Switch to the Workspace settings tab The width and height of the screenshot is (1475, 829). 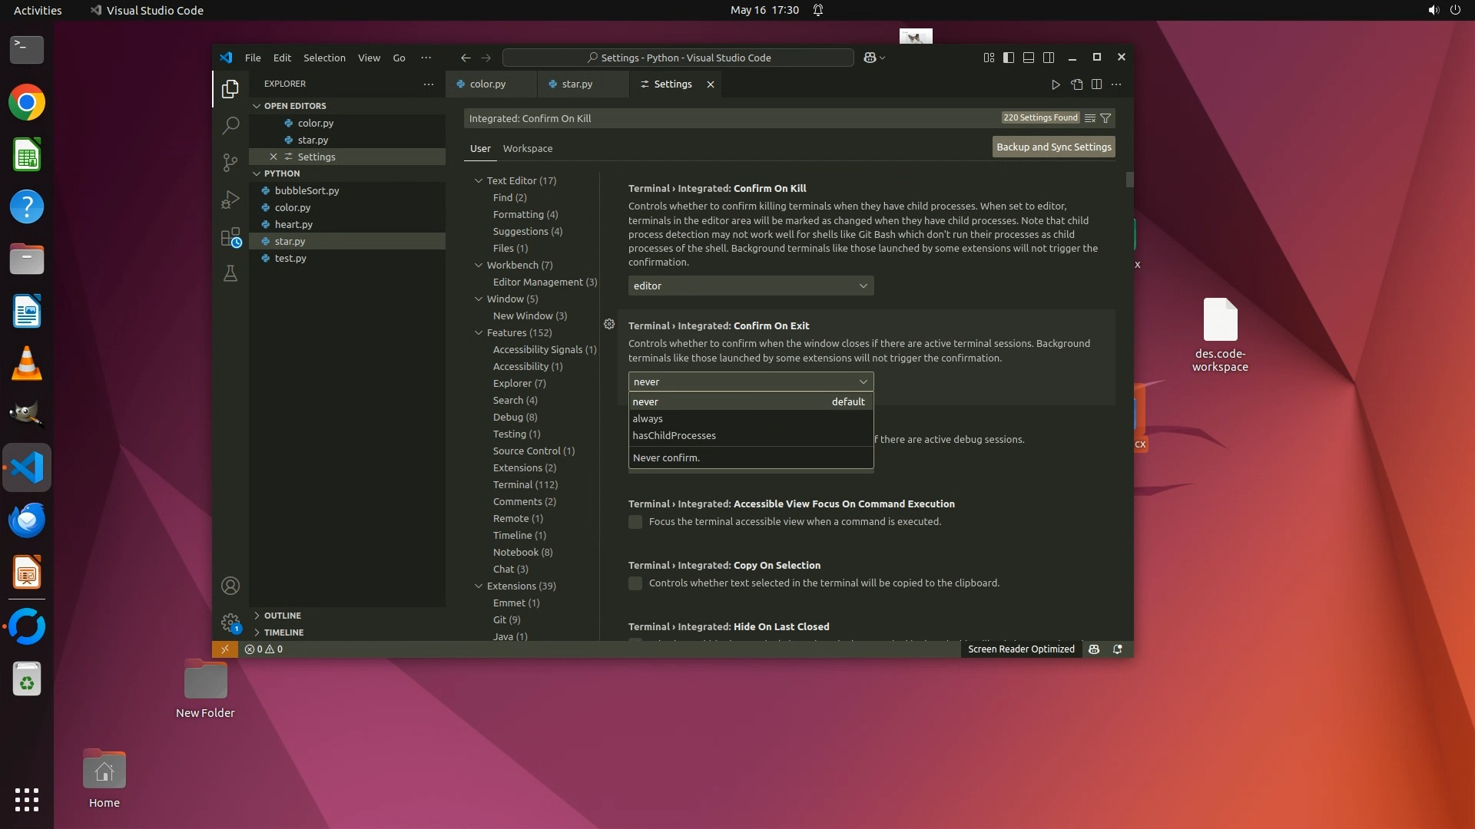(527, 148)
